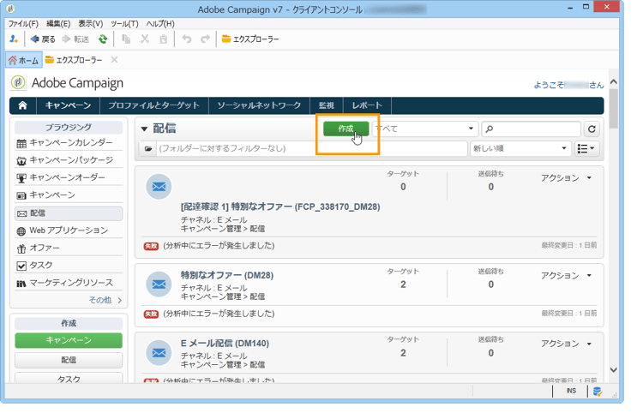Click the ようこそ welcome user link

[x=568, y=85]
